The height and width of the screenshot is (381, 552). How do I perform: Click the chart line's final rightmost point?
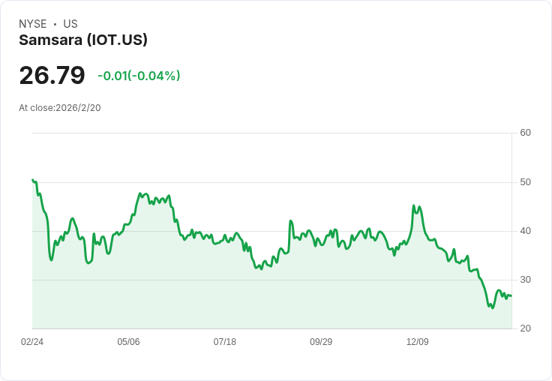pos(511,295)
